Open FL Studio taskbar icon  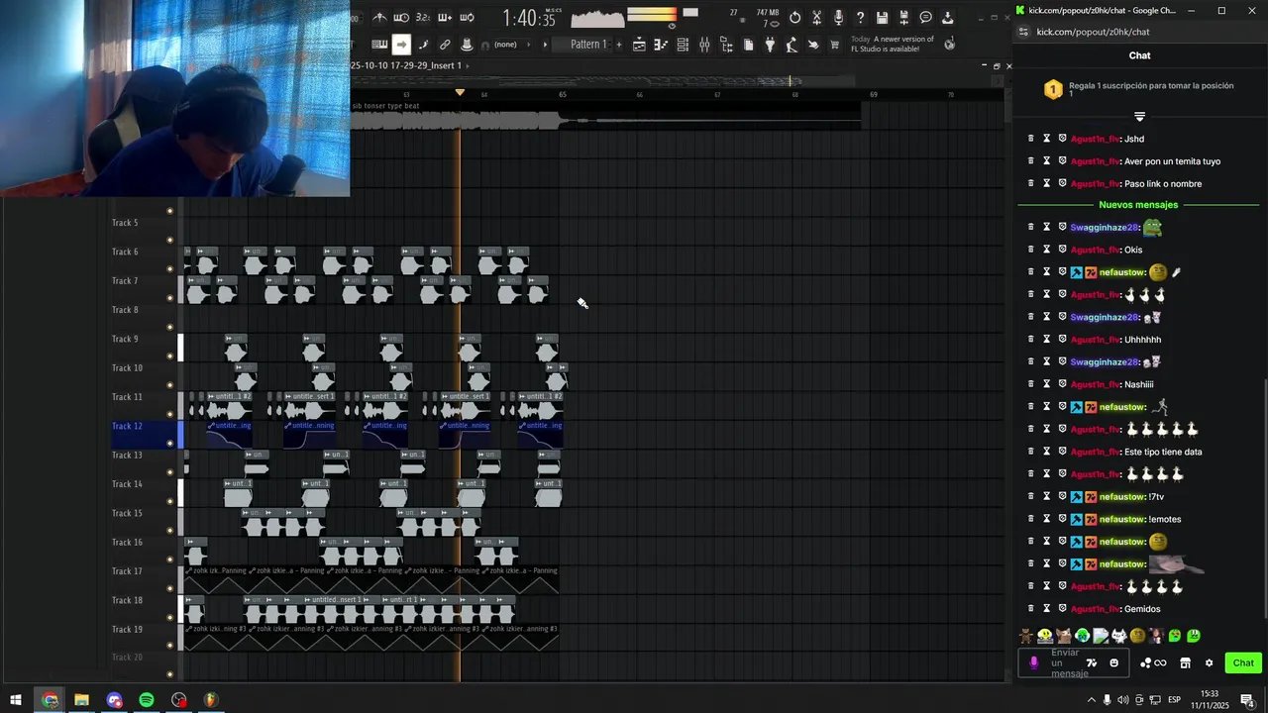[x=210, y=700]
